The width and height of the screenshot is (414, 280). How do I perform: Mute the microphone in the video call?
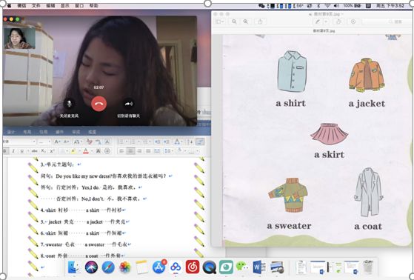(x=69, y=104)
